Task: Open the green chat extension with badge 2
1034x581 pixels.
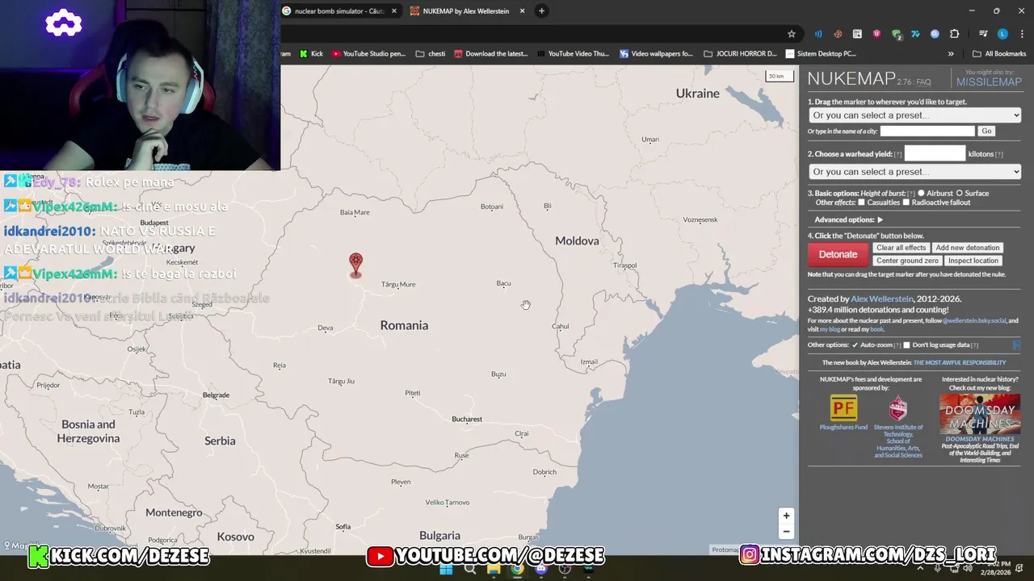Action: point(897,34)
